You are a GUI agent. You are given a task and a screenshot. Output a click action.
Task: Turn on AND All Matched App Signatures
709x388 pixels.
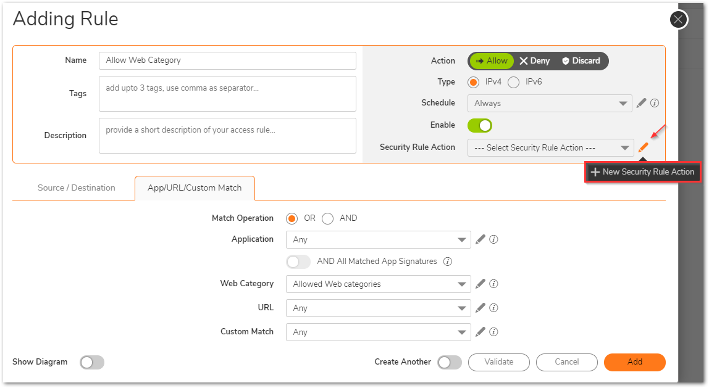(x=298, y=262)
